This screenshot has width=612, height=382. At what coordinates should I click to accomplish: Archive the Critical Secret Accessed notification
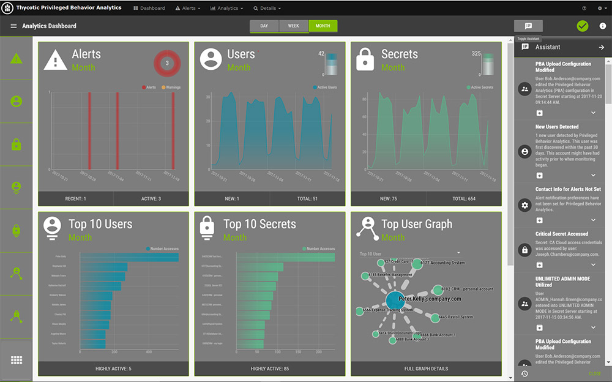coord(539,265)
